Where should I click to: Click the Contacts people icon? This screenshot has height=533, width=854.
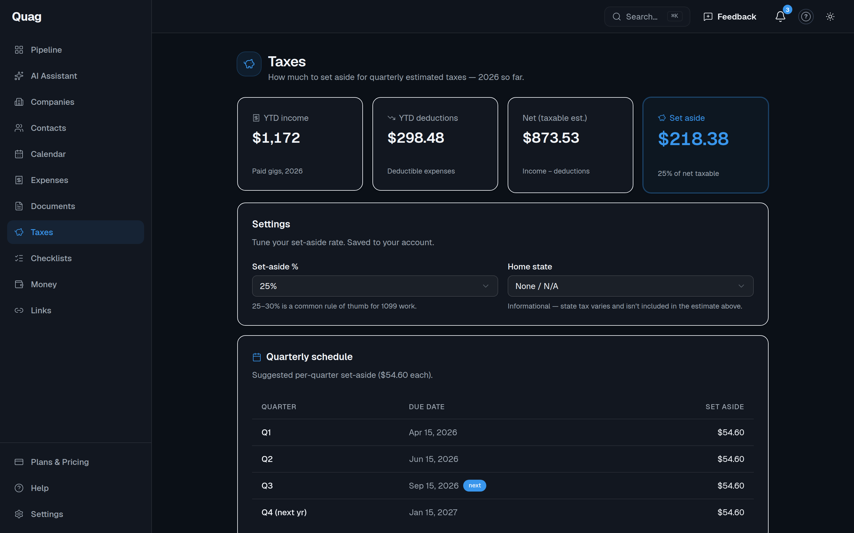pyautogui.click(x=19, y=128)
